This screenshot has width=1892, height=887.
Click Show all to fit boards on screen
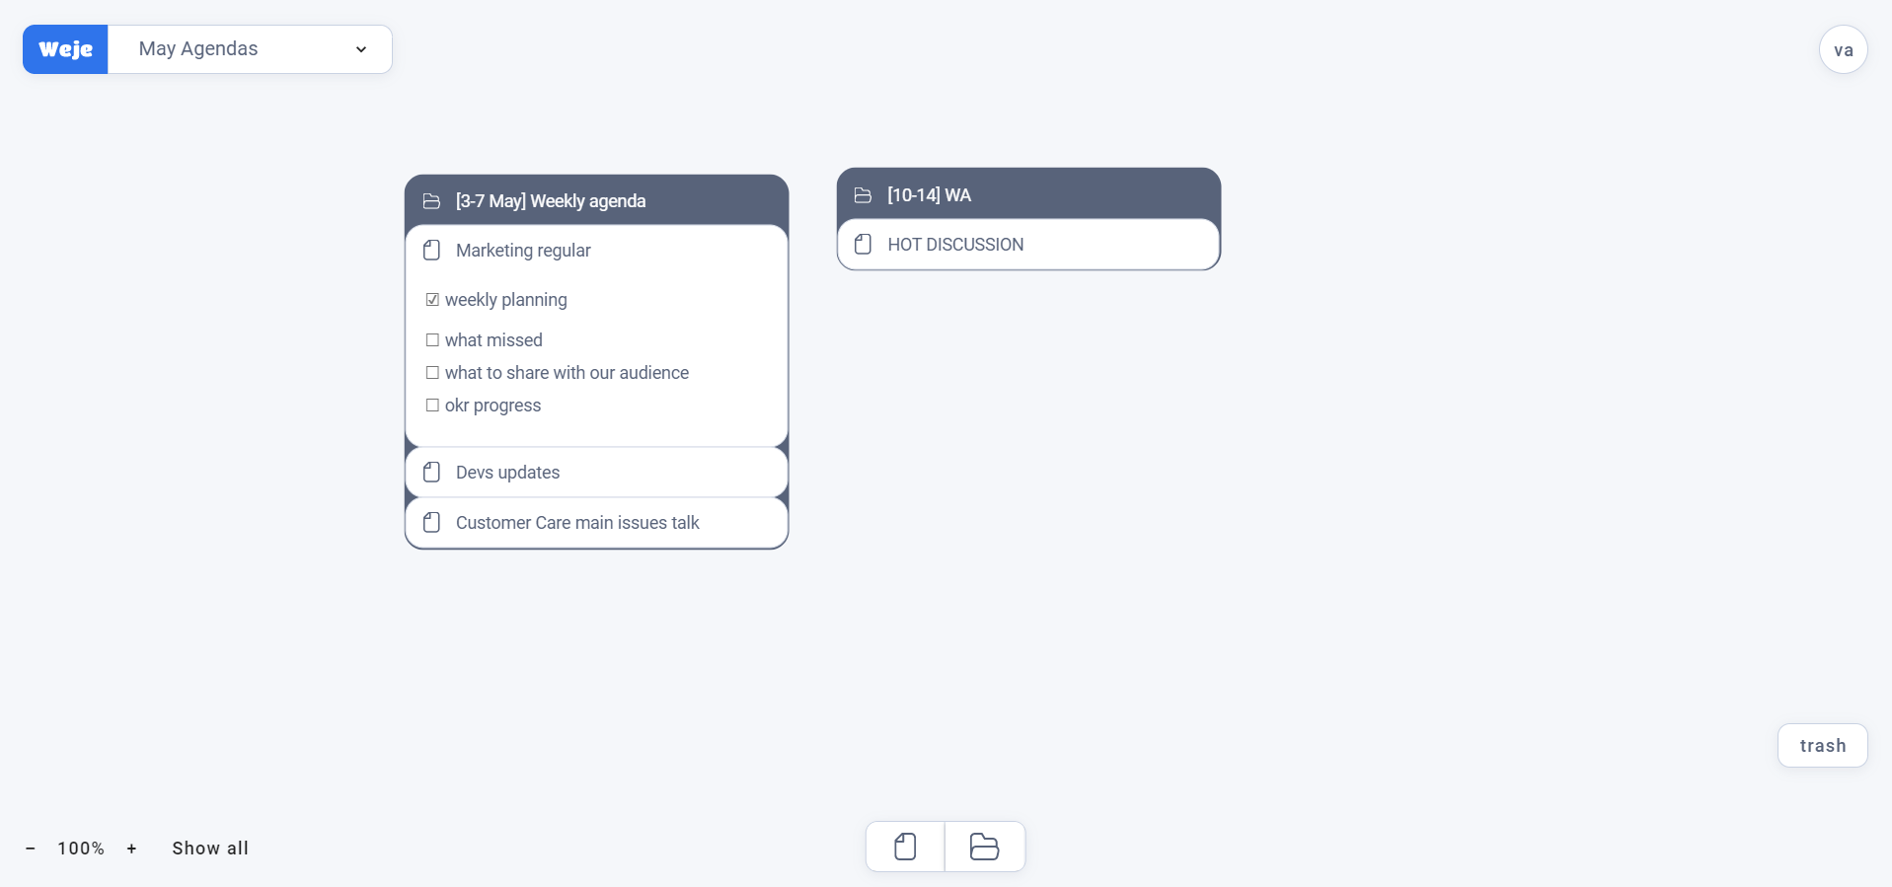pos(209,848)
